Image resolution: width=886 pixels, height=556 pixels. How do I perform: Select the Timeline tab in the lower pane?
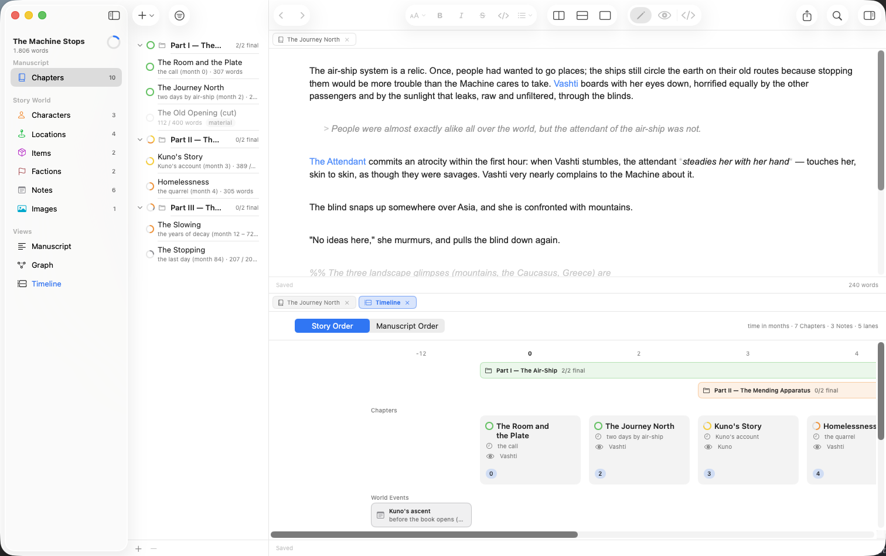click(x=387, y=303)
